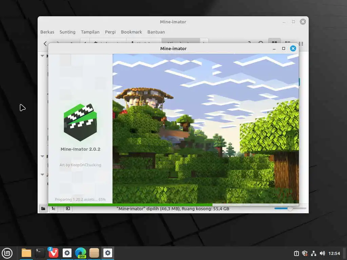
Task: Switch file manager to icon view
Action: click(x=274, y=41)
